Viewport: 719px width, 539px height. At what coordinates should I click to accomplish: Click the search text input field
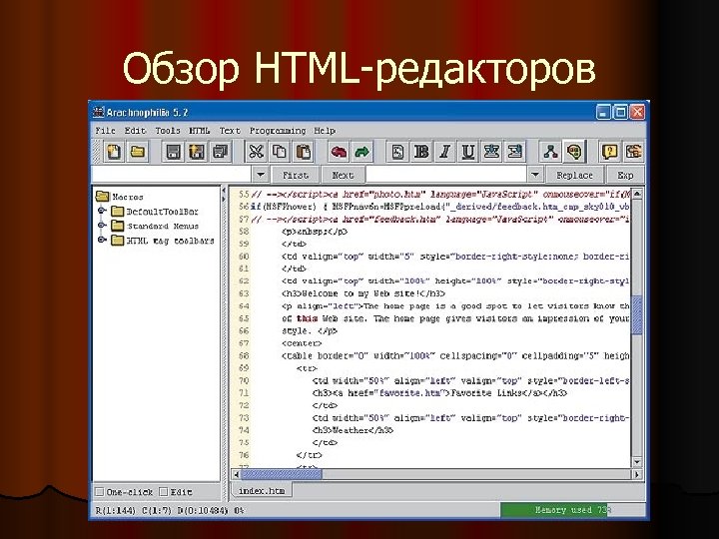(x=172, y=175)
